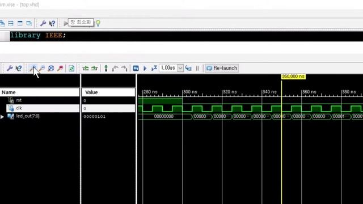Click the window-switching icon beside the tile icons
The image size is (363, 204).
[x=29, y=23]
